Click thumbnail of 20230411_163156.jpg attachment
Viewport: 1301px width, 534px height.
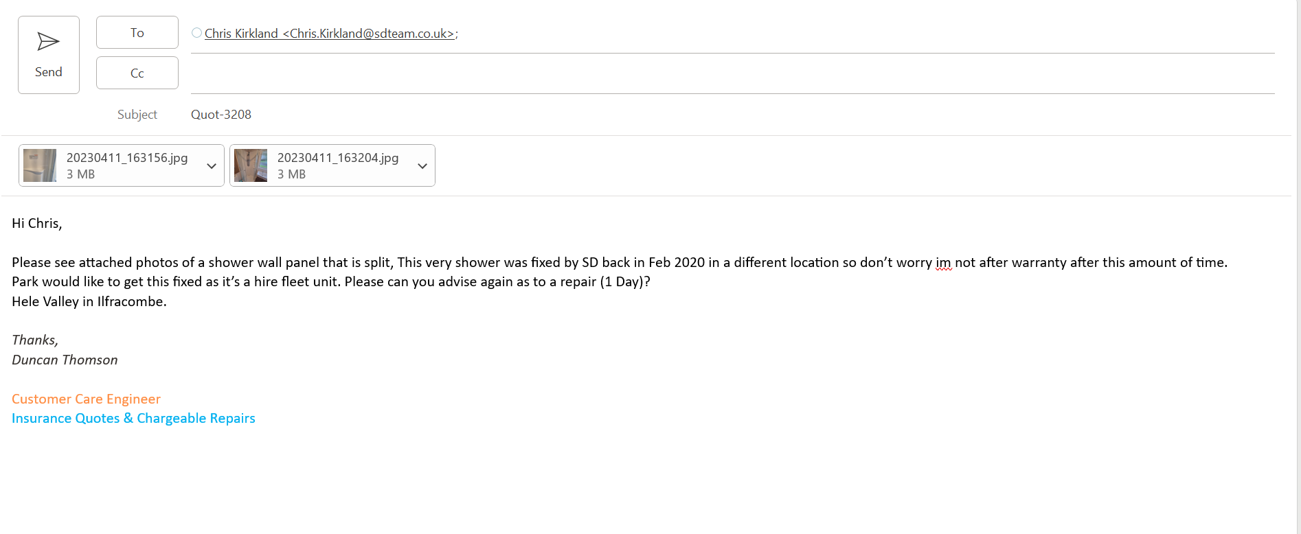tap(40, 165)
